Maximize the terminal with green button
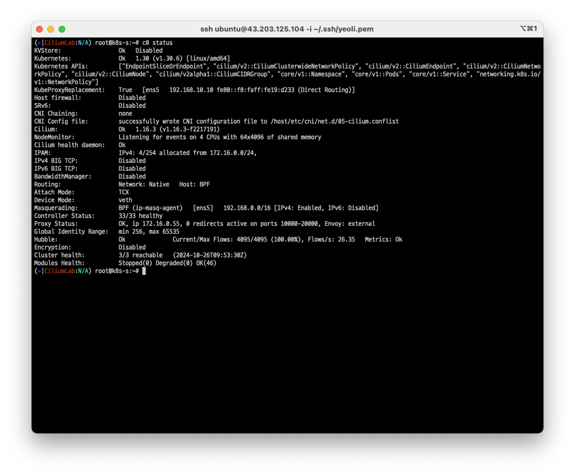This screenshot has width=575, height=475. (62, 29)
